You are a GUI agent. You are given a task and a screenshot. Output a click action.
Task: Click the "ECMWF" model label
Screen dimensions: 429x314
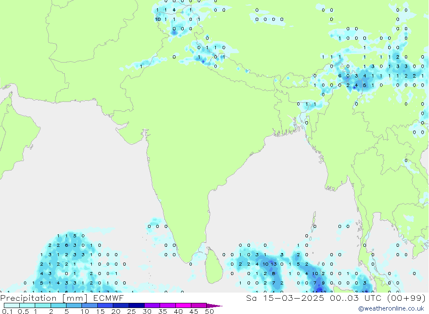coord(109,298)
